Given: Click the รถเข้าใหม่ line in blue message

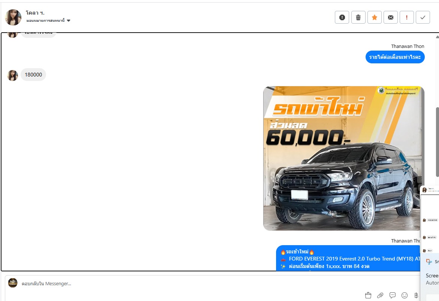Looking at the screenshot, I should 297,252.
